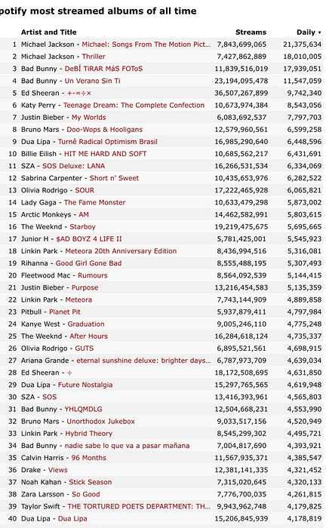Screen dimensions: 332x528
Task: Open Olivia Rodrigo SOUR album link
Action: pyautogui.click(x=85, y=190)
